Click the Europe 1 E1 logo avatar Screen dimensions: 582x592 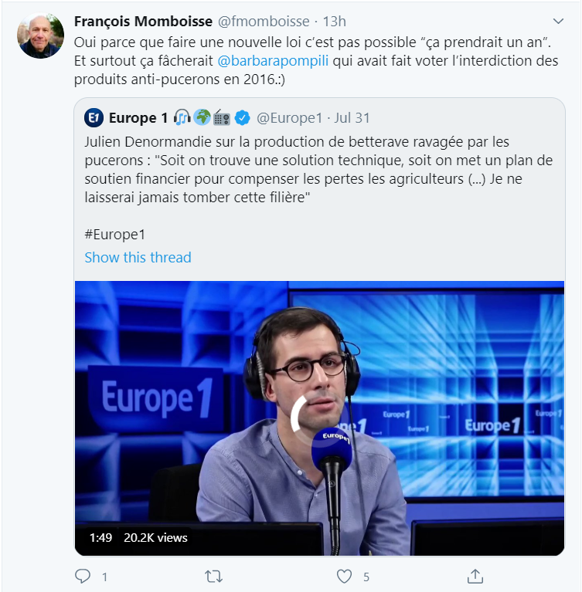[x=94, y=118]
